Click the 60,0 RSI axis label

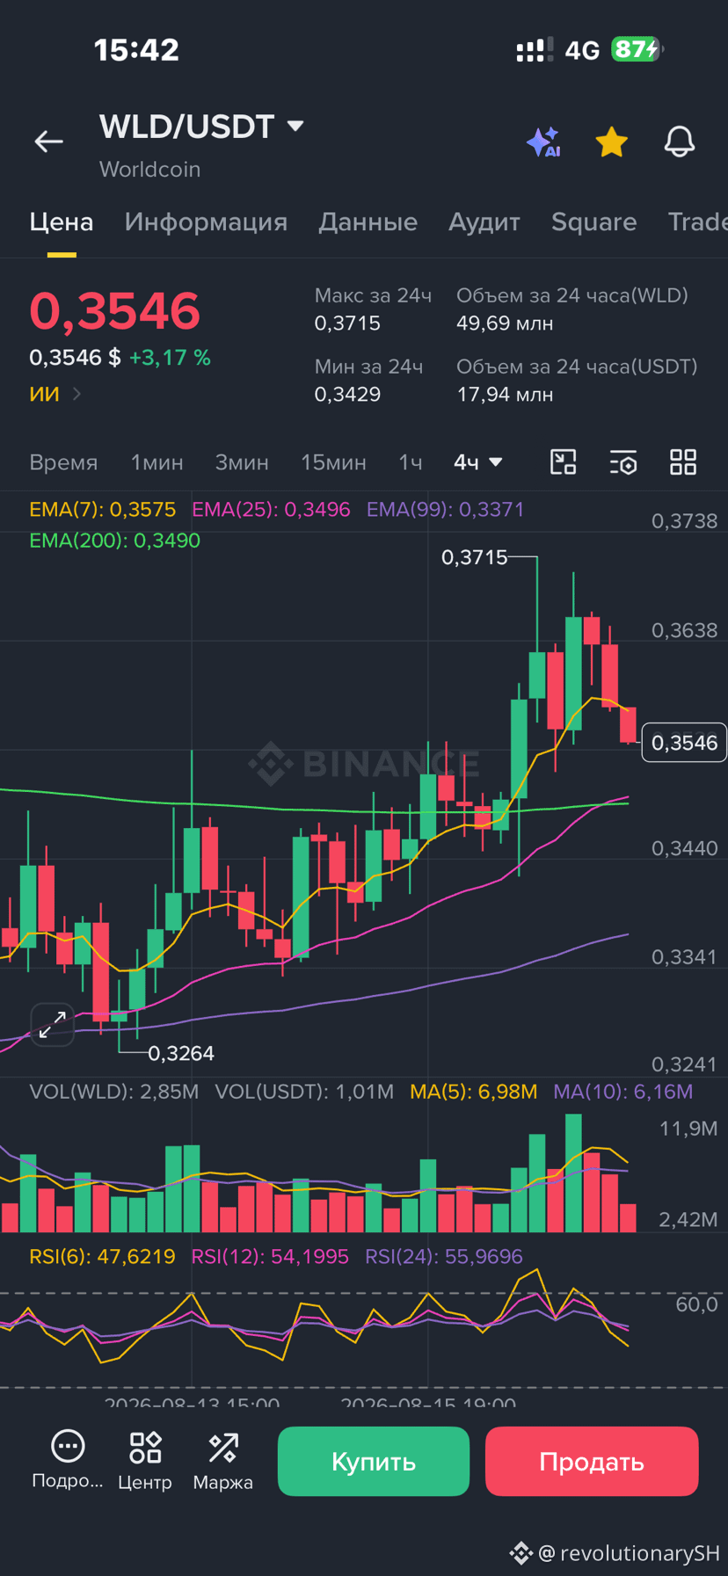tap(696, 1304)
